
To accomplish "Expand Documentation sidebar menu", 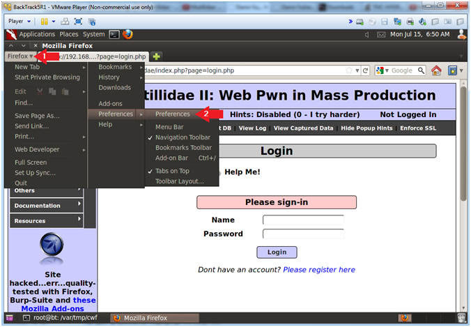I will click(46, 206).
